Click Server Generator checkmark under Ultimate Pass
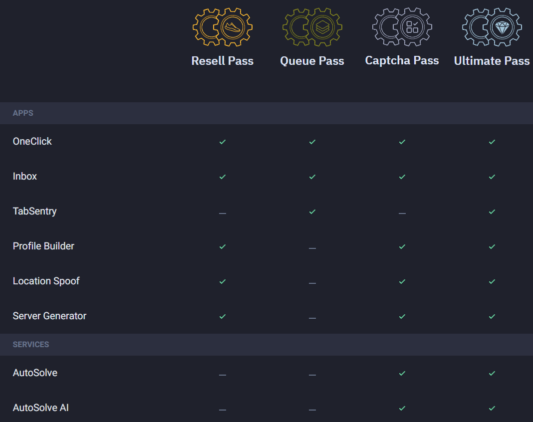 pos(492,317)
